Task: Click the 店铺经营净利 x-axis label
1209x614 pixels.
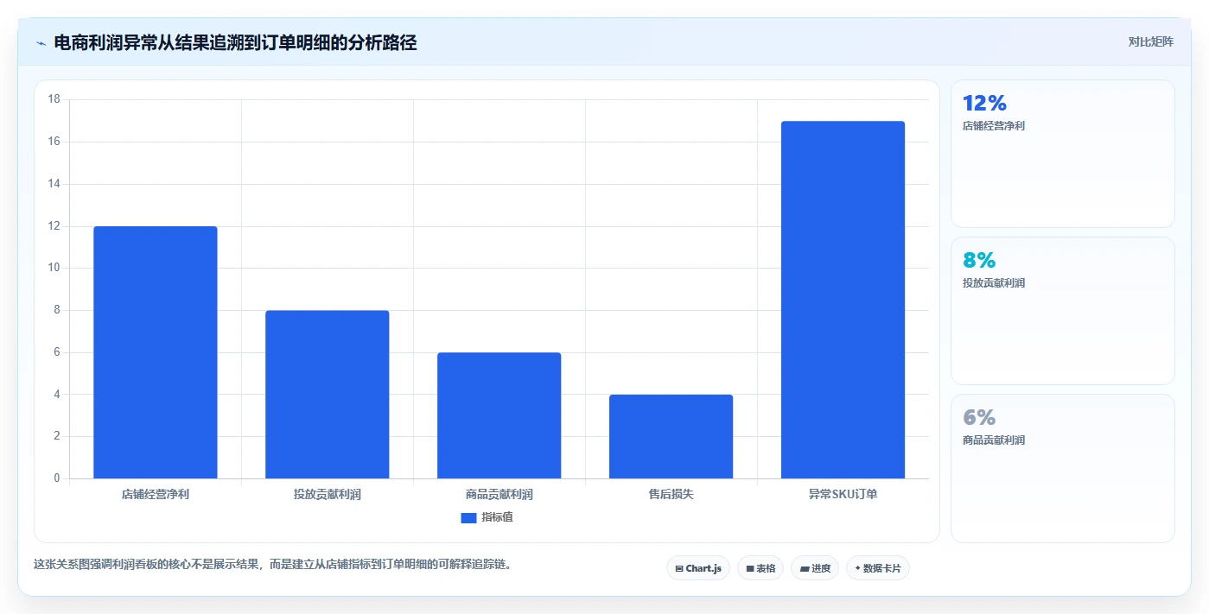Action: click(156, 495)
